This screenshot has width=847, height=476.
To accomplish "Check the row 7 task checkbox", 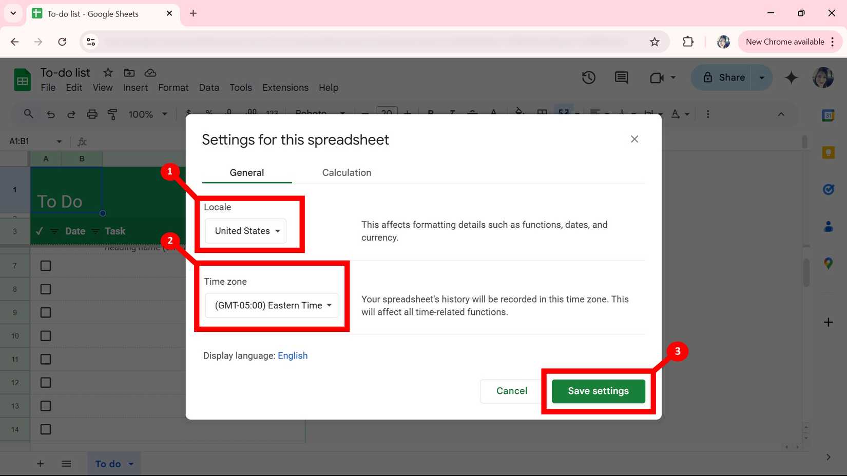I will click(x=46, y=265).
